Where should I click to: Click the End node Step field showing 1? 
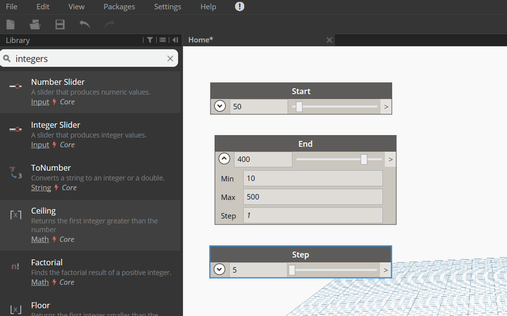coord(313,215)
